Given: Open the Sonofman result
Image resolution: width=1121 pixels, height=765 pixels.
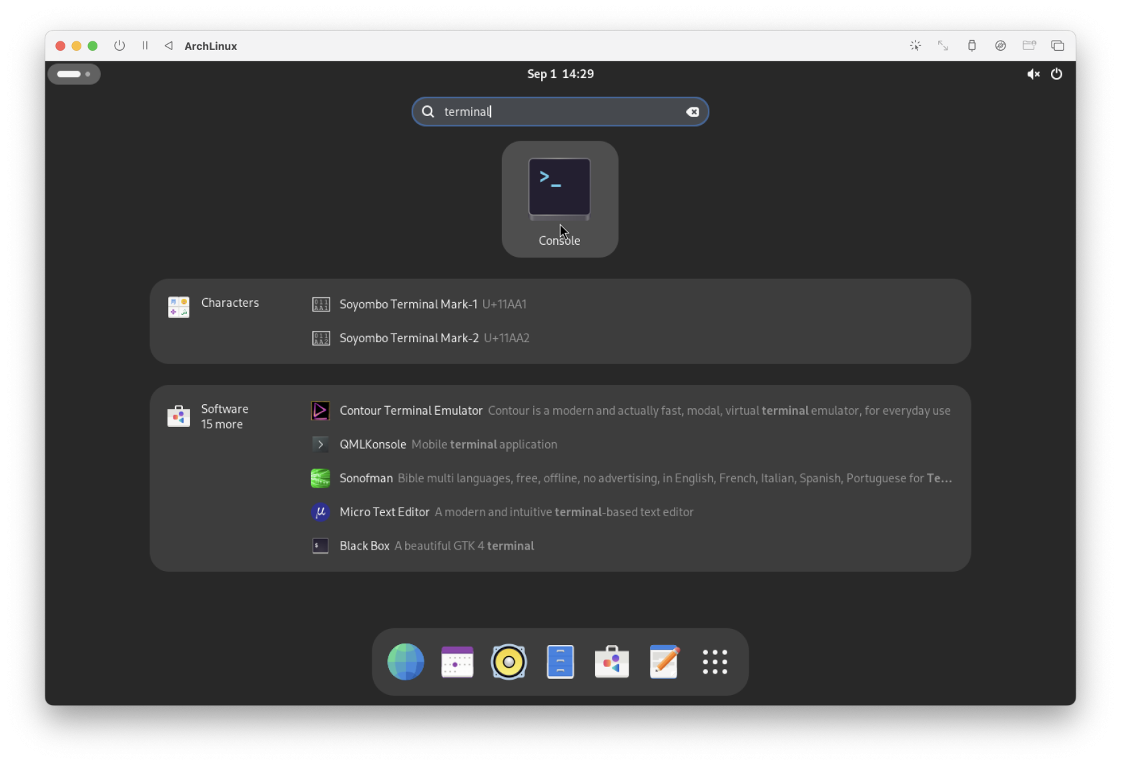Looking at the screenshot, I should click(631, 478).
